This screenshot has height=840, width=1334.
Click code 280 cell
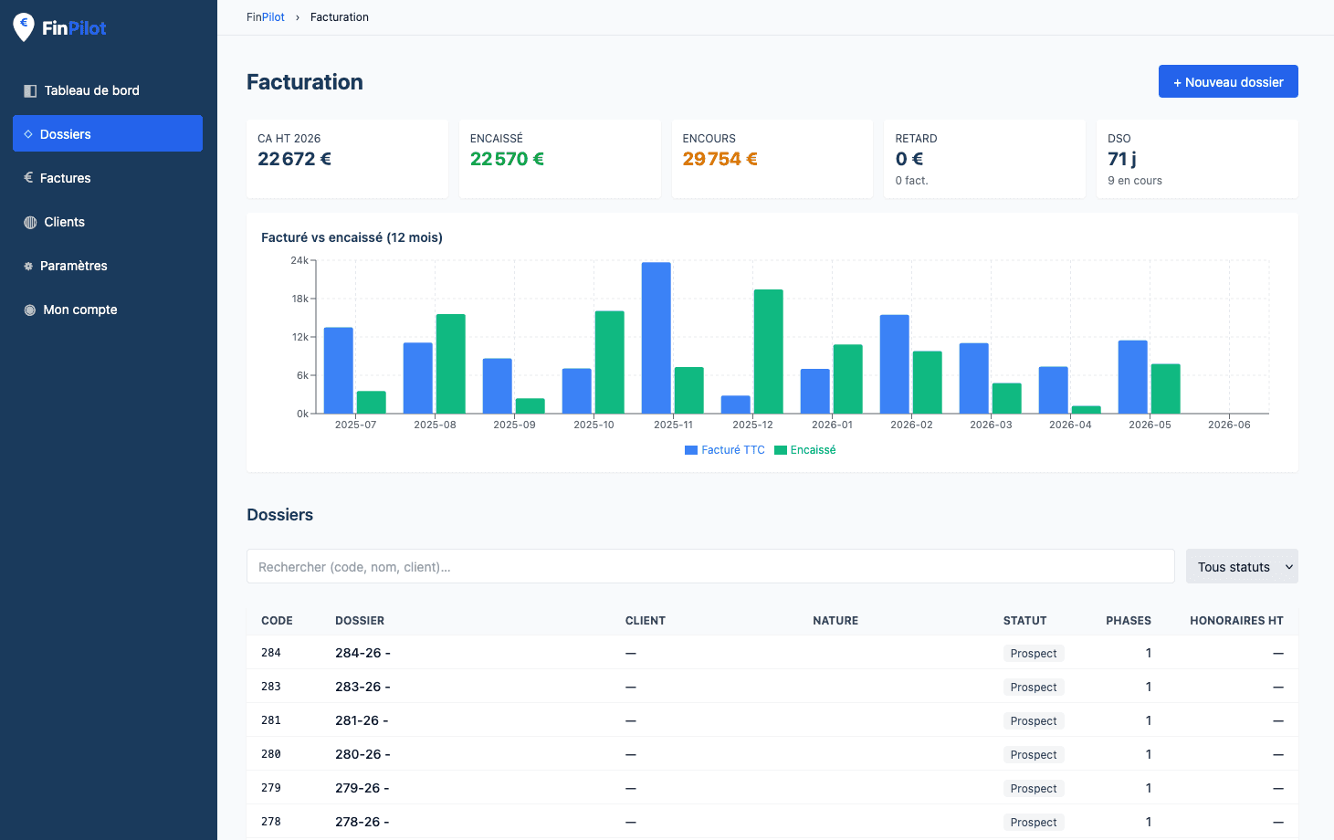click(x=271, y=754)
